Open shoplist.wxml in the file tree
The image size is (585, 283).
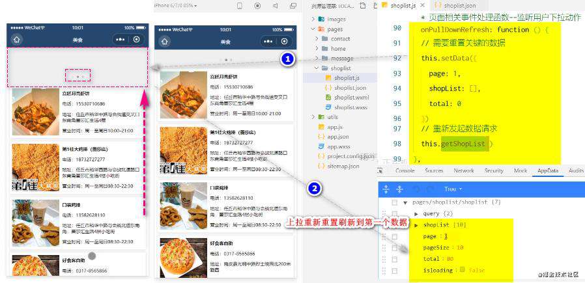(x=351, y=98)
